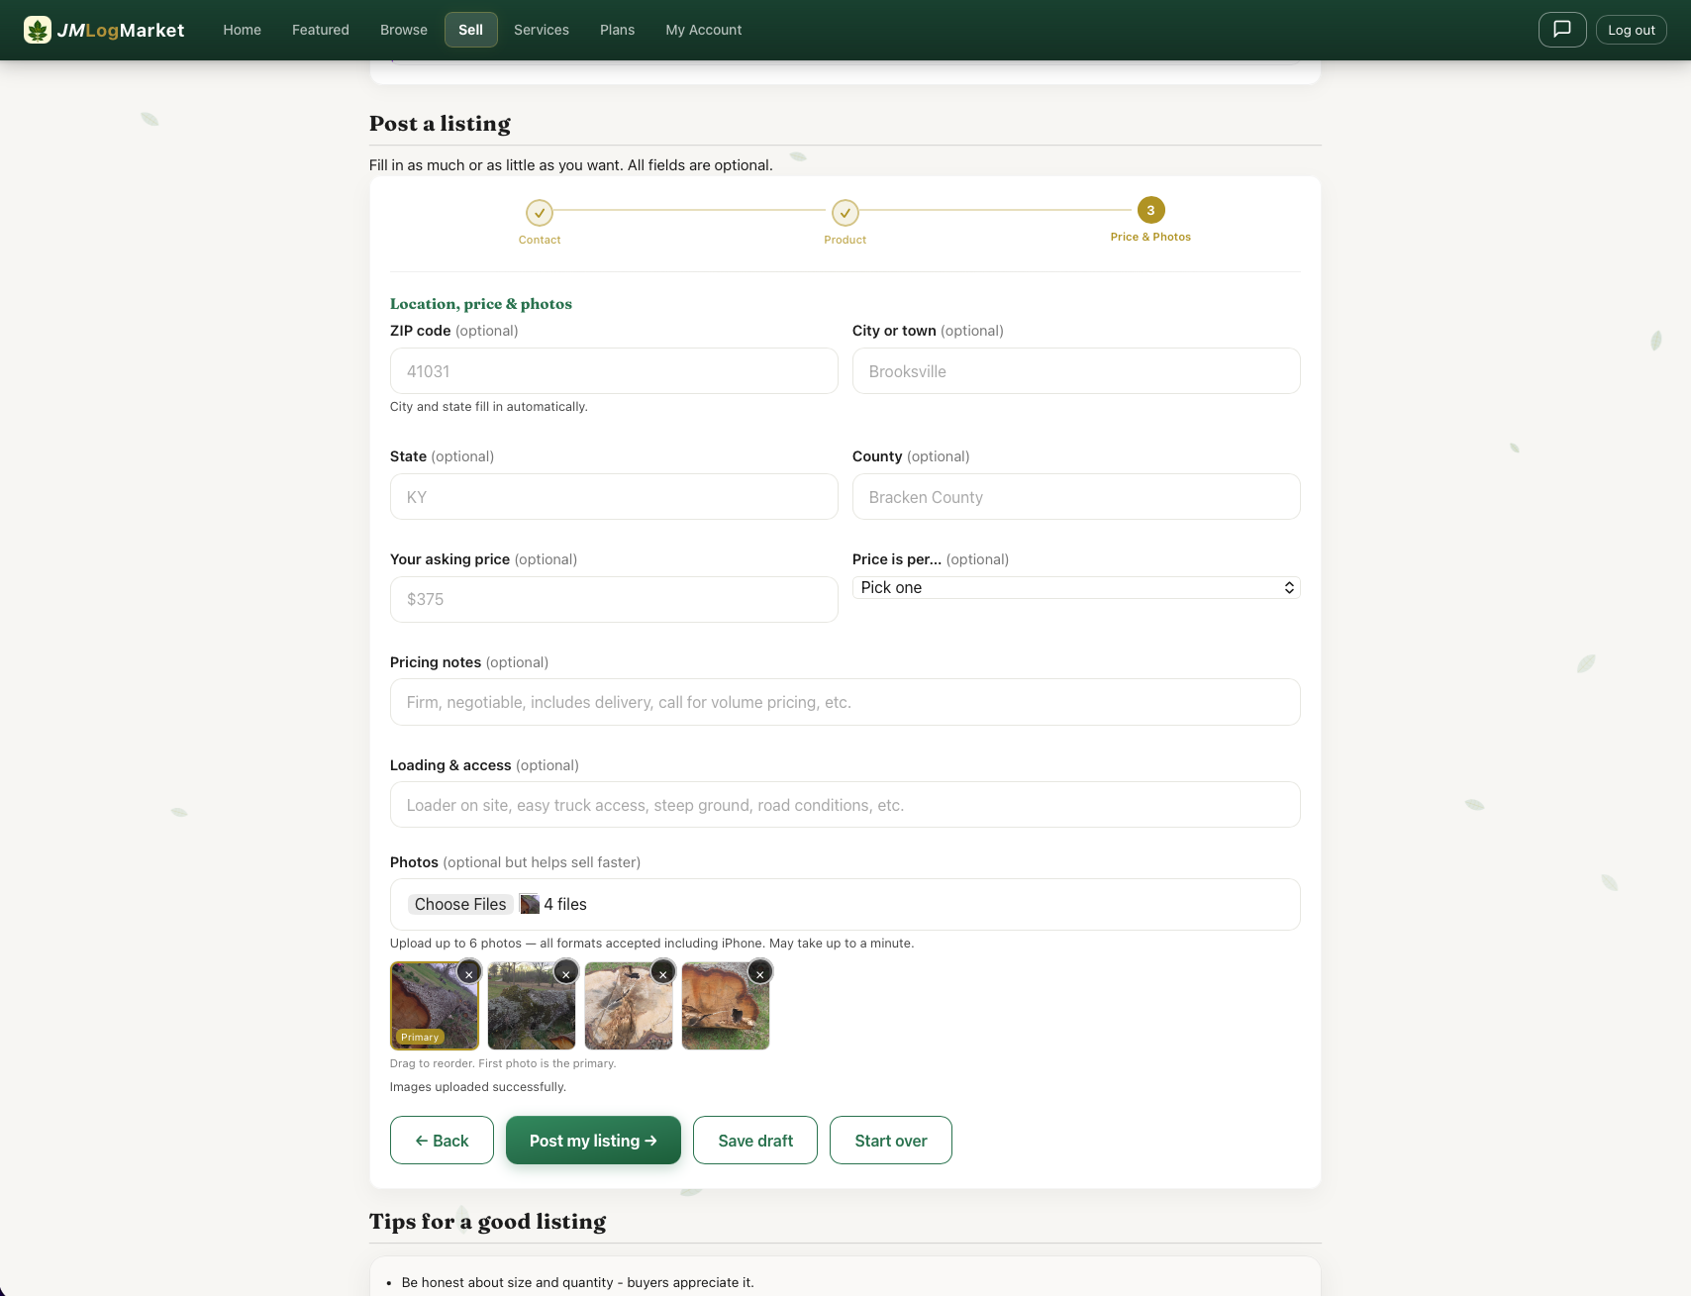Viewport: 1691px width, 1296px height.
Task: Click the ZIP code input field
Action: 614,371
